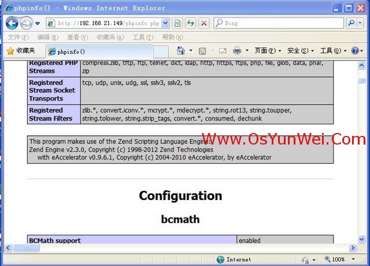The image size is (370, 266).
Task: Open the 页面(P) toolbar menu
Action: (x=268, y=50)
